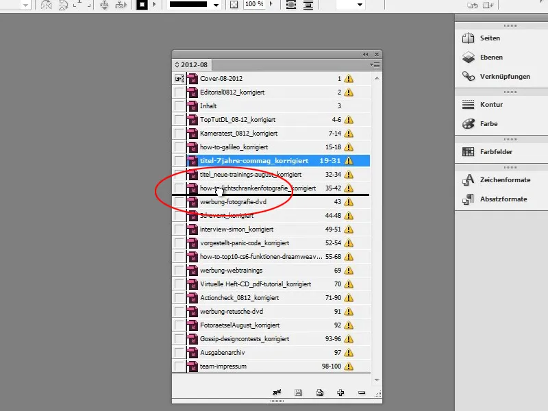Click the select container icon
This screenshot has height=411, width=548.
click(x=104, y=5)
